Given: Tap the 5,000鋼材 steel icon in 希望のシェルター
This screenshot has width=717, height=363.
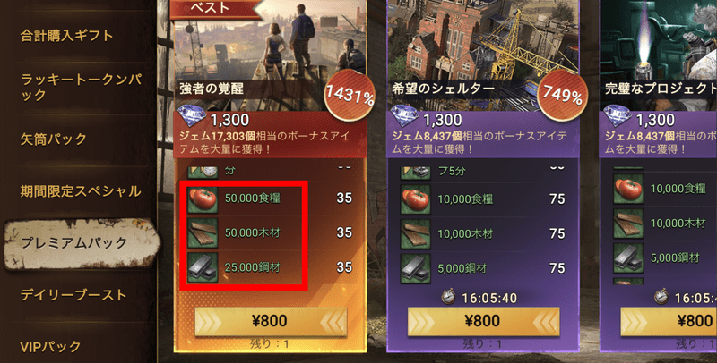Looking at the screenshot, I should click(x=416, y=268).
